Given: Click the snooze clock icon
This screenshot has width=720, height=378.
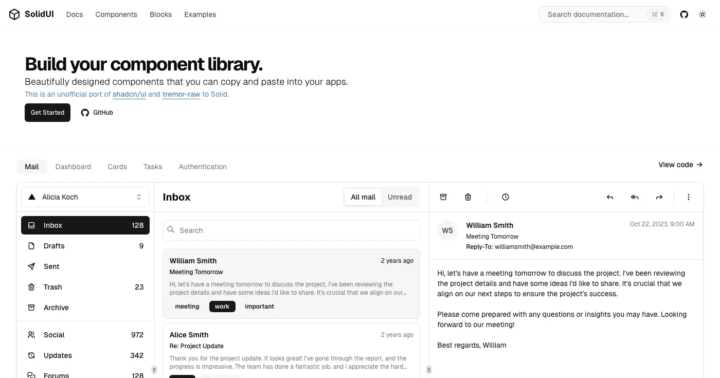Looking at the screenshot, I should [x=506, y=197].
